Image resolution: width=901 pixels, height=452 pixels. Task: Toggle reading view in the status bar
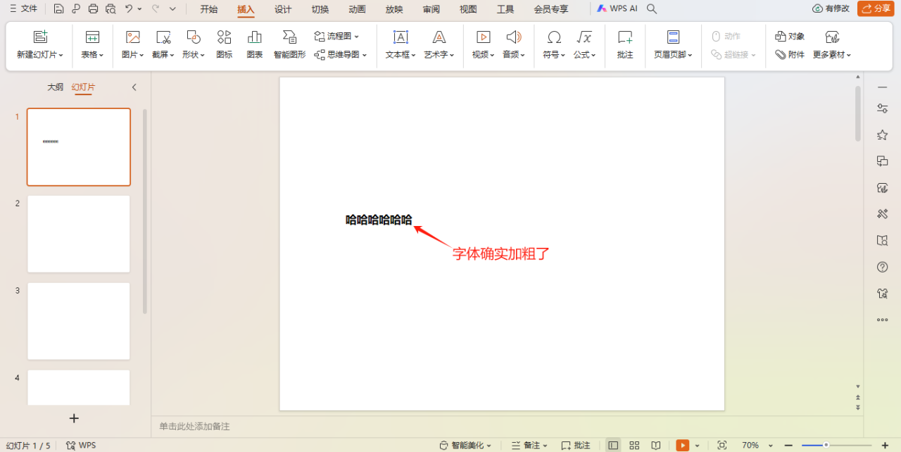coord(655,445)
